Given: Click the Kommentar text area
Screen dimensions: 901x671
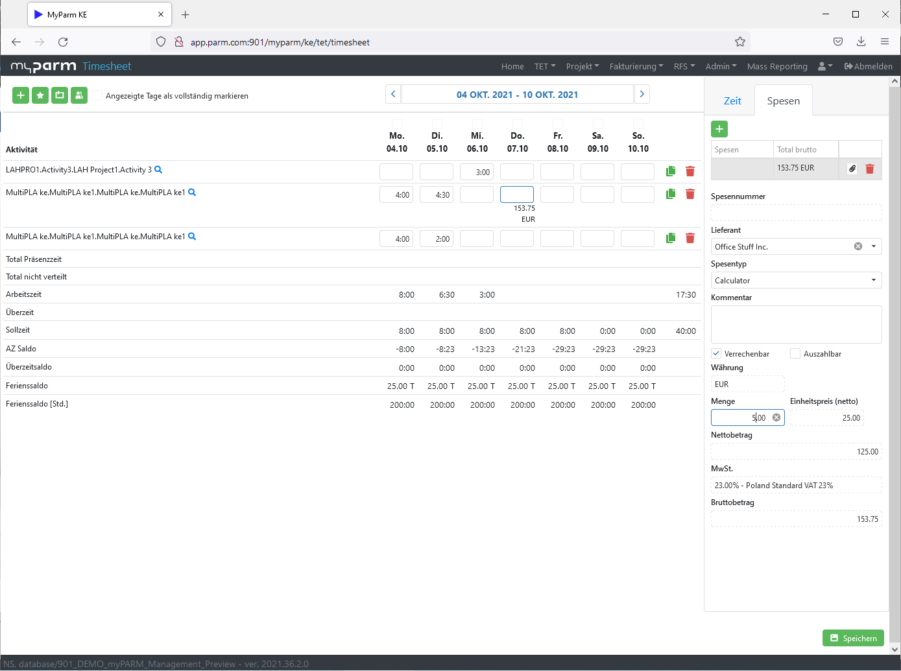Looking at the screenshot, I should (796, 324).
